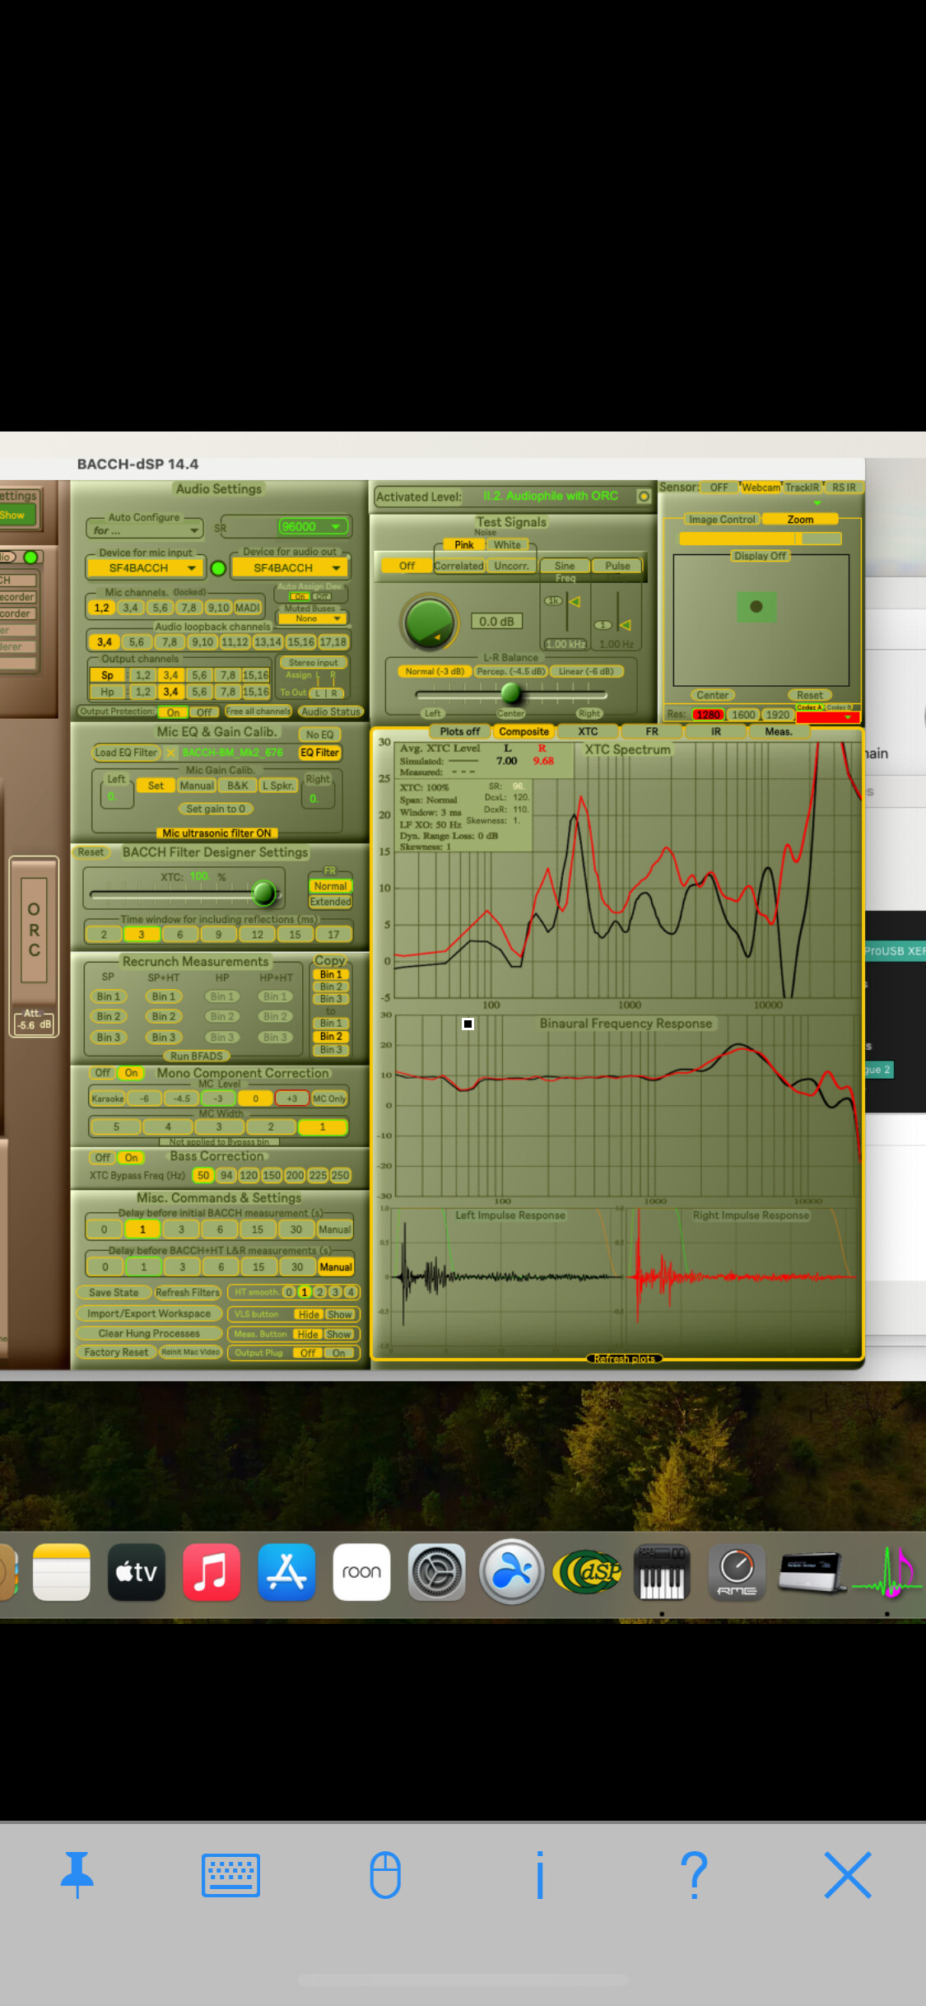This screenshot has height=2006, width=926.
Task: Click the head-tracker dot in the webcam display
Action: [756, 607]
